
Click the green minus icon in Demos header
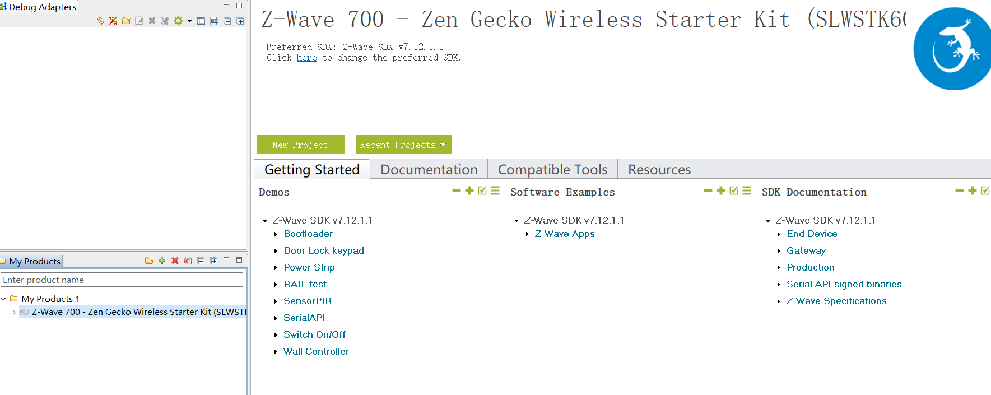point(457,190)
